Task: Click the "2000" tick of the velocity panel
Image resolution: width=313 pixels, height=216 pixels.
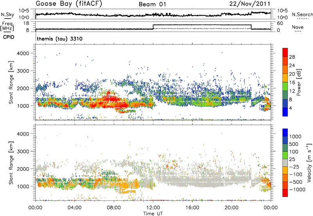Action: click(x=23, y=169)
